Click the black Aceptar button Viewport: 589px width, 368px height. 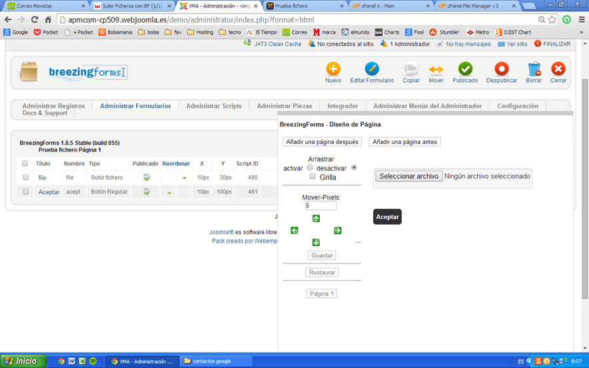[387, 217]
